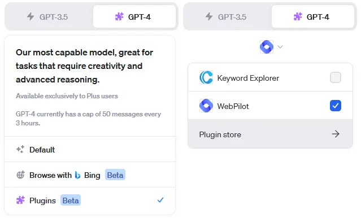Click the 'cap of 50 messages' notice
Viewport: 361px width, 218px height.
tap(88, 119)
